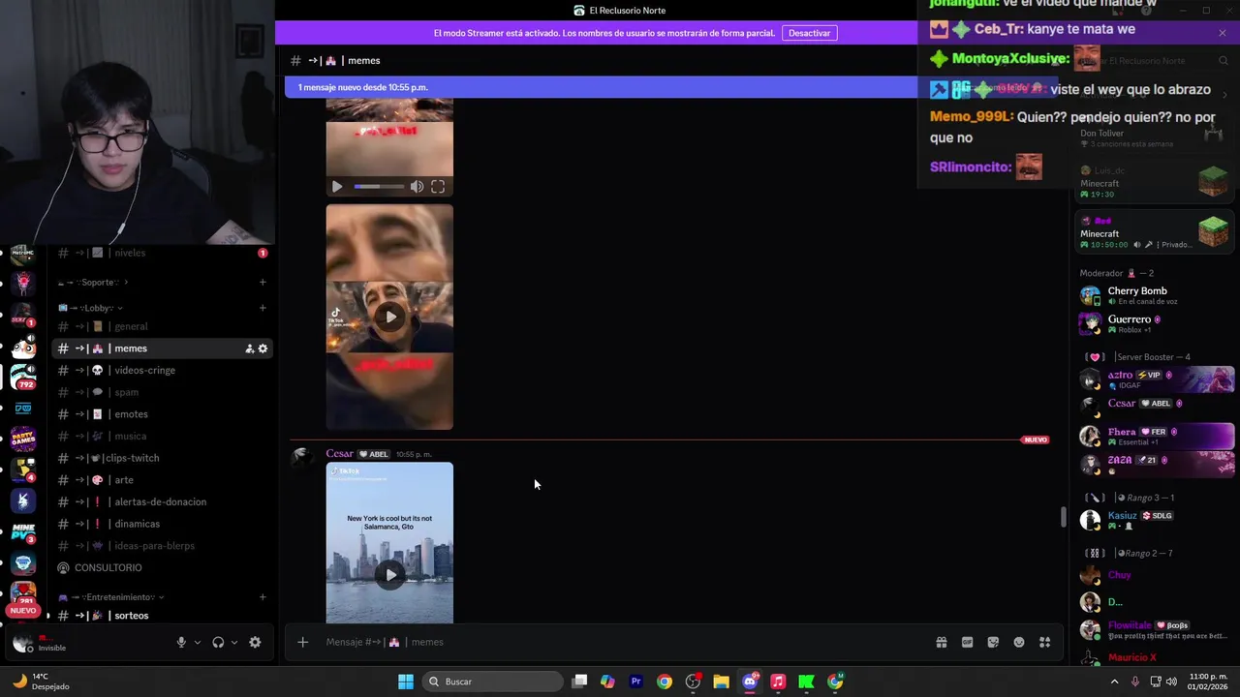The height and width of the screenshot is (697, 1240).
Task: Open the arte channel
Action: [x=162, y=480]
